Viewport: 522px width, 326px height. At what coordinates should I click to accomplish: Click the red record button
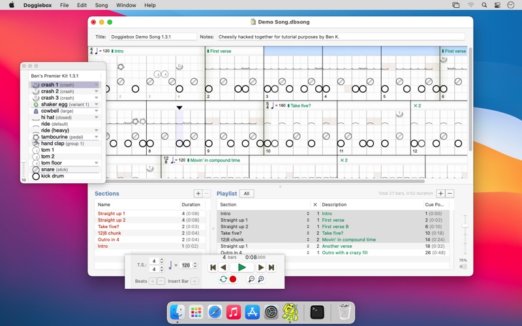click(233, 280)
